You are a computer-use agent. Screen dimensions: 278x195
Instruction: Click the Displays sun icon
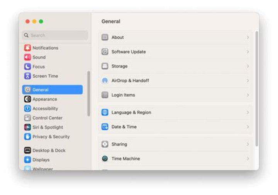coord(27,160)
